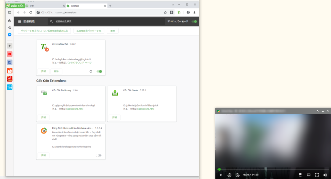Open 詳細 for Cốc Cốc Dictionary
The image size is (331, 179).
pyautogui.click(x=44, y=117)
